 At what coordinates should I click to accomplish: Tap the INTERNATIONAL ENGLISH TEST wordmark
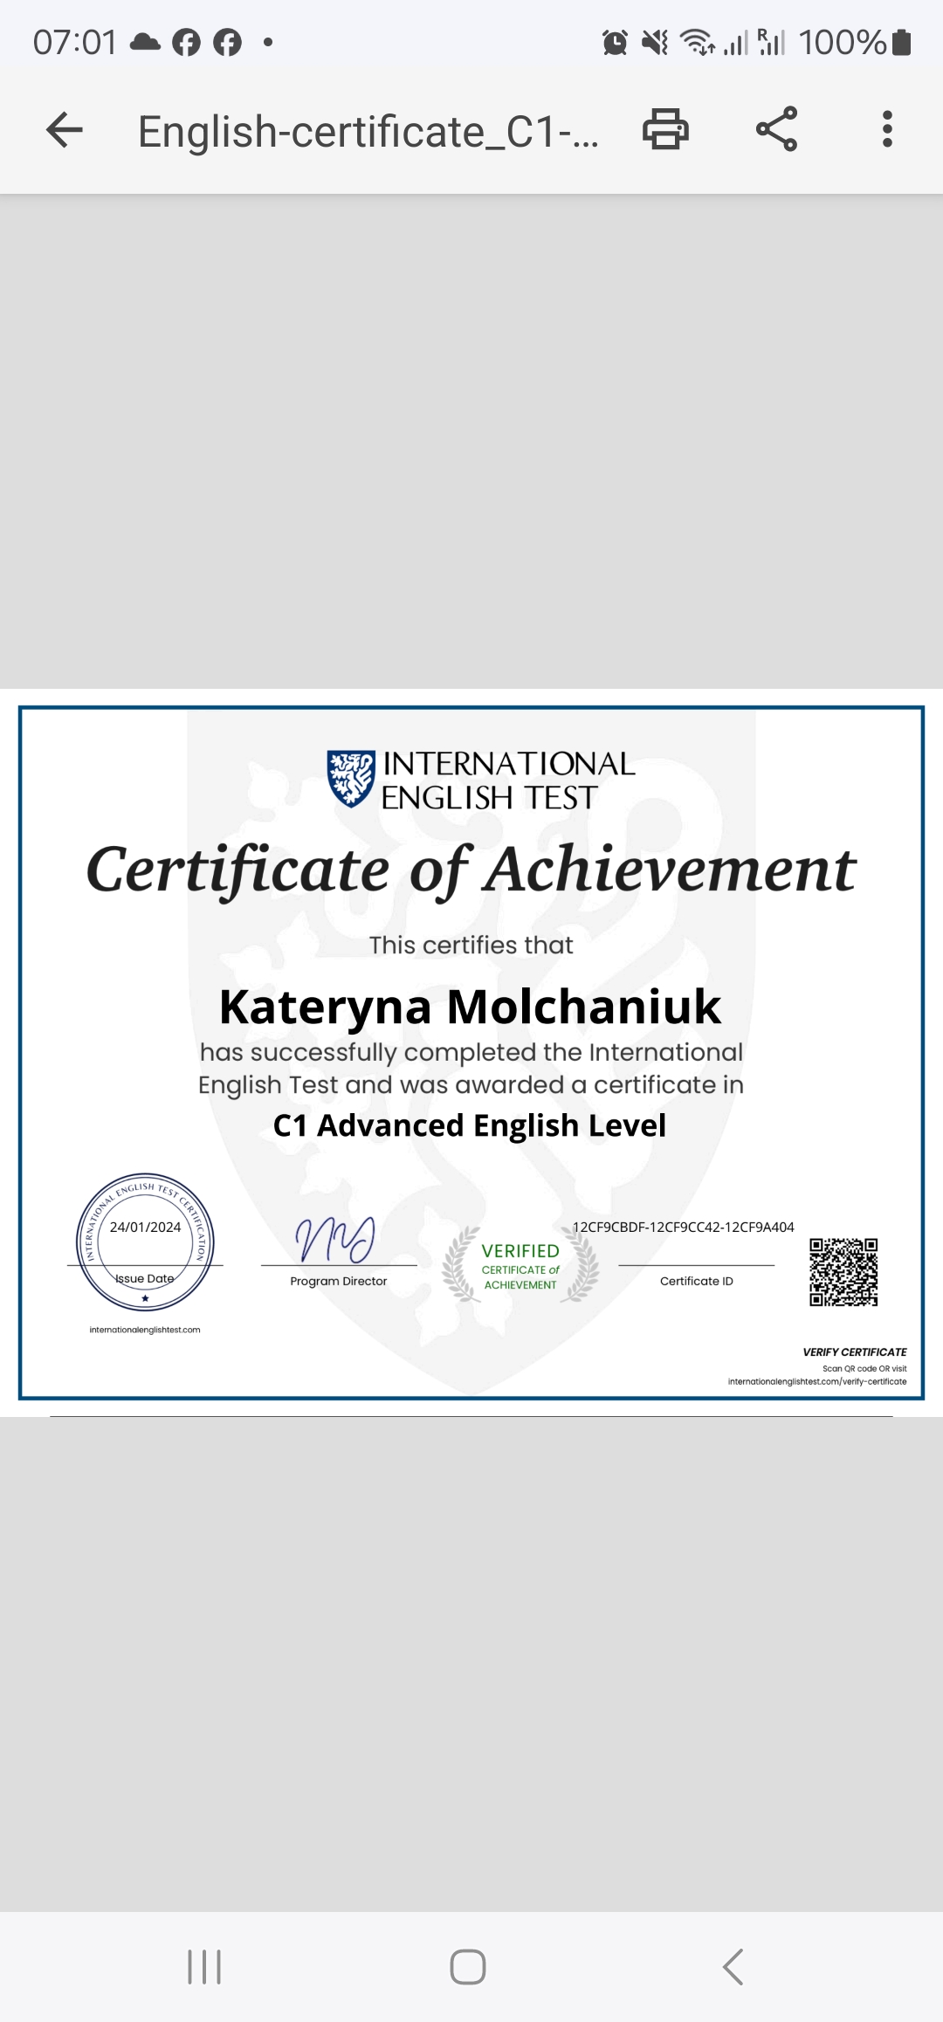click(508, 781)
